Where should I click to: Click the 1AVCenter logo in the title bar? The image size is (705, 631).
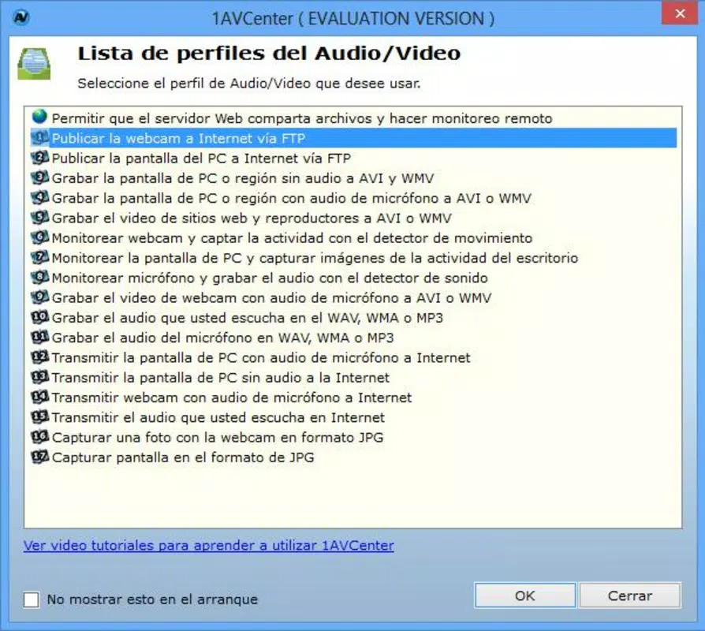[x=21, y=17]
